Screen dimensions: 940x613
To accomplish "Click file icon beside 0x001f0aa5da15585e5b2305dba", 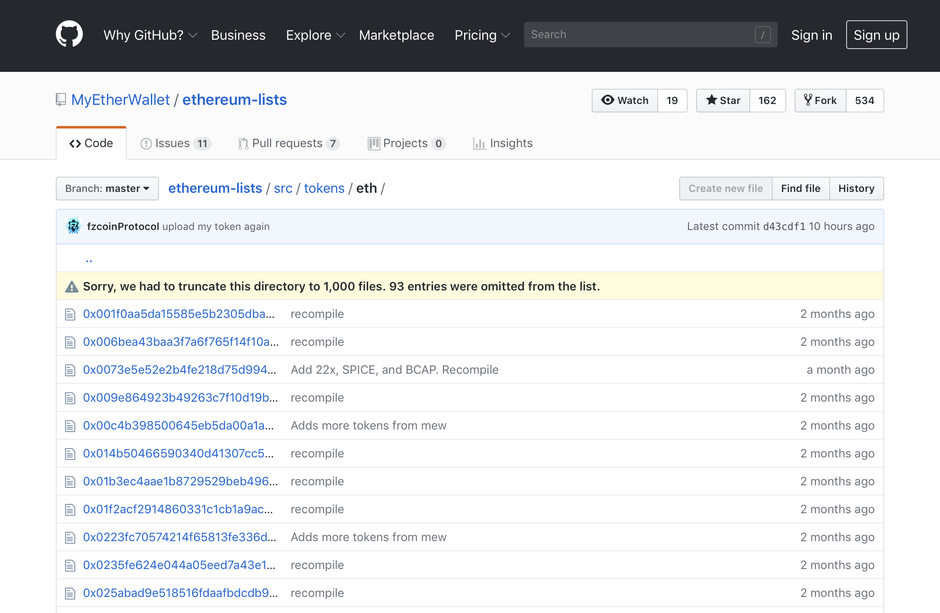I will (70, 314).
